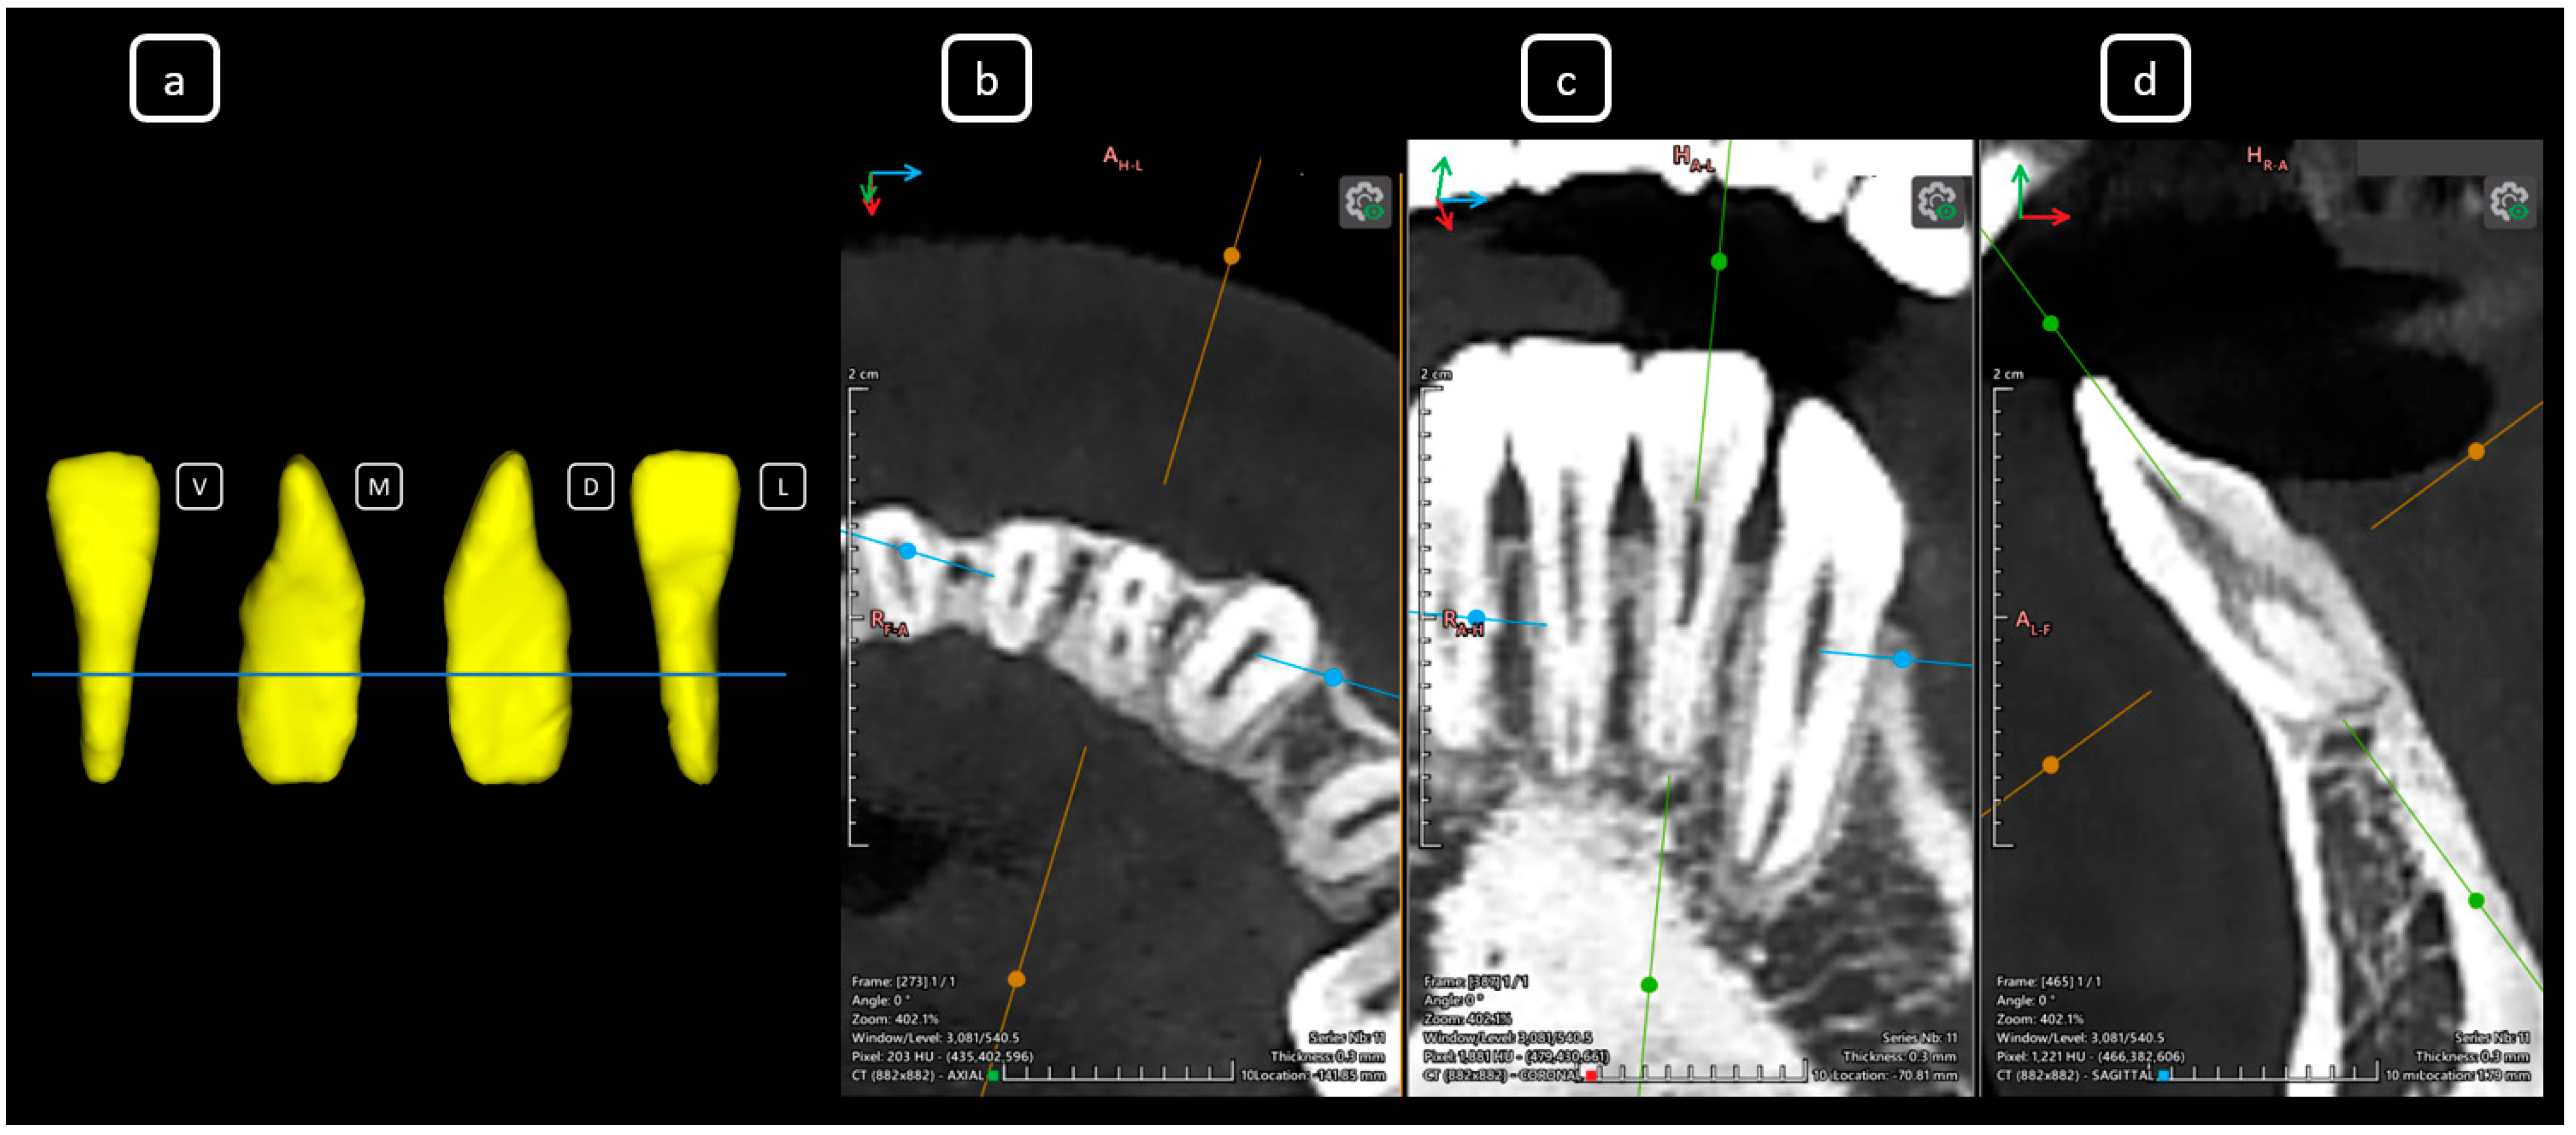Image resolution: width=2576 pixels, height=1135 pixels.
Task: Click the upper green handle in coronal view
Action: [x=1719, y=262]
